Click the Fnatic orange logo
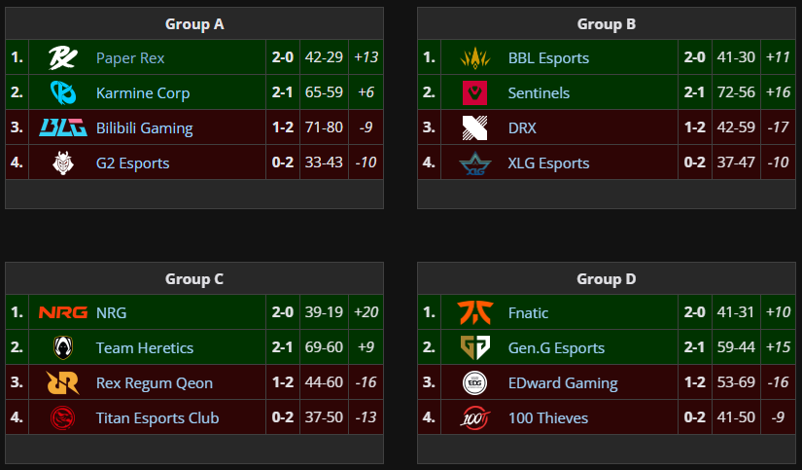The height and width of the screenshot is (470, 802). point(475,312)
